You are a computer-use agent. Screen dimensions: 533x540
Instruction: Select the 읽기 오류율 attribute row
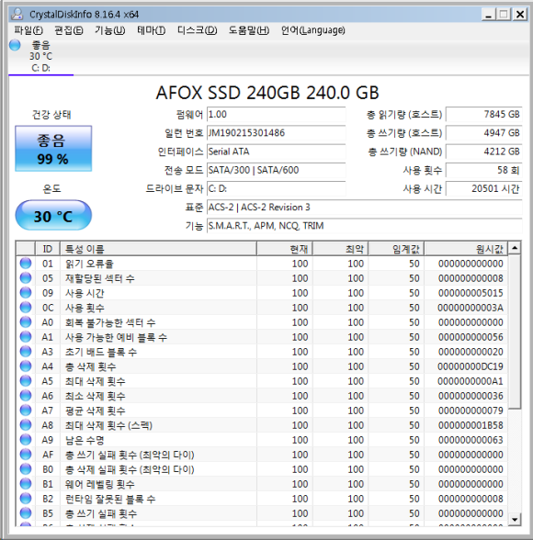pos(262,264)
